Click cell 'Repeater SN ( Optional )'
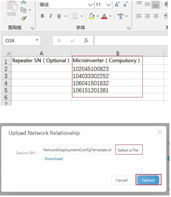The height and width of the screenshot is (197, 171). [x=42, y=61]
